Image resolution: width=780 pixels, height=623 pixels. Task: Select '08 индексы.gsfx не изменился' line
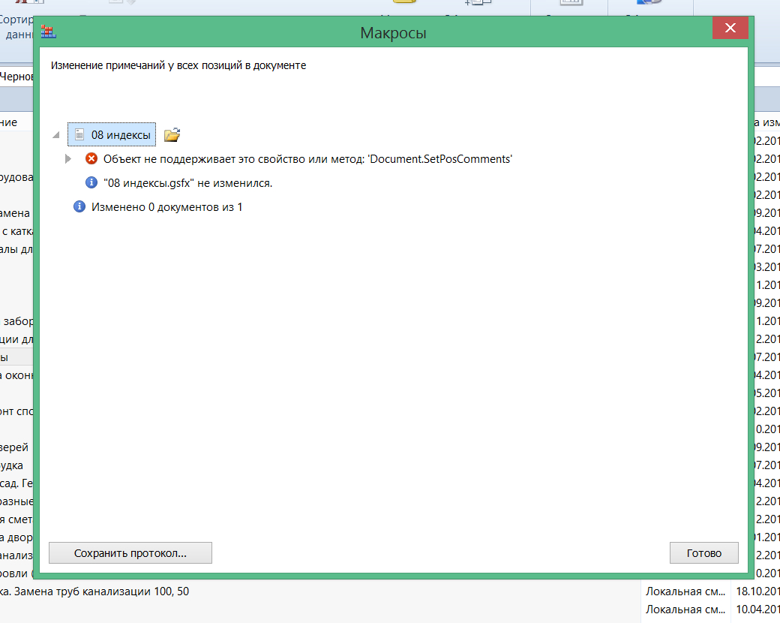click(187, 182)
